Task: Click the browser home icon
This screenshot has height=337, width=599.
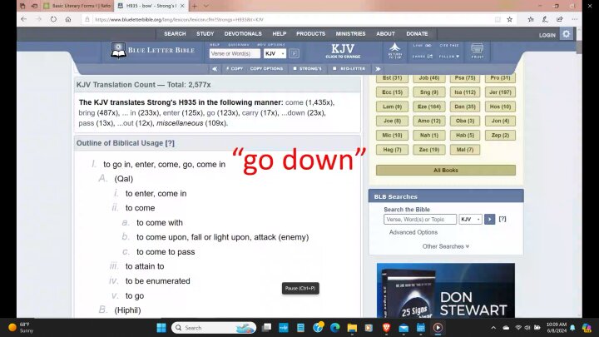Action: [68, 19]
